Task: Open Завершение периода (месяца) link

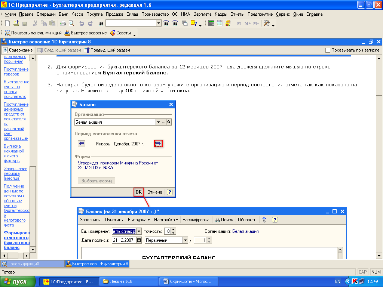Action: point(16,173)
